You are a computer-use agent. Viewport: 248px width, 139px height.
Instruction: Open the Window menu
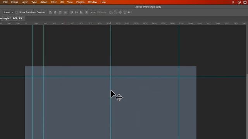pyautogui.click(x=92, y=2)
